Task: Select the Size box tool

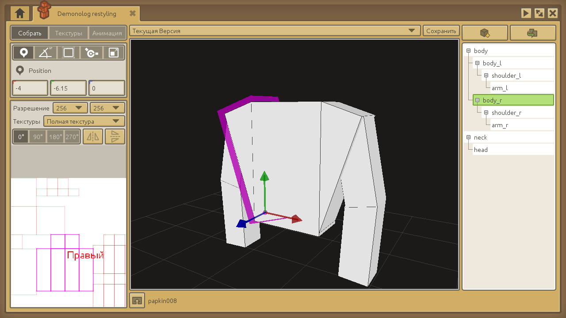Action: pos(68,53)
